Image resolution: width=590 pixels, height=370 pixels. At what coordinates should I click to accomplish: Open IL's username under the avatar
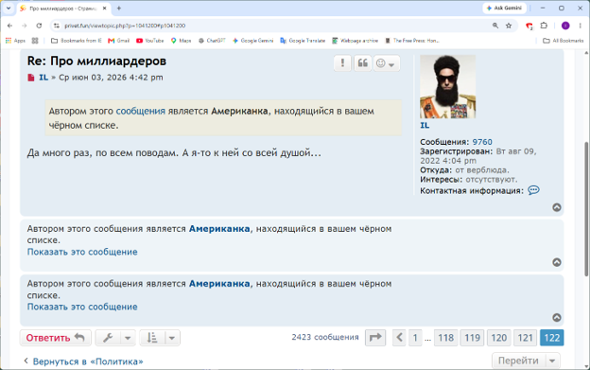point(425,125)
